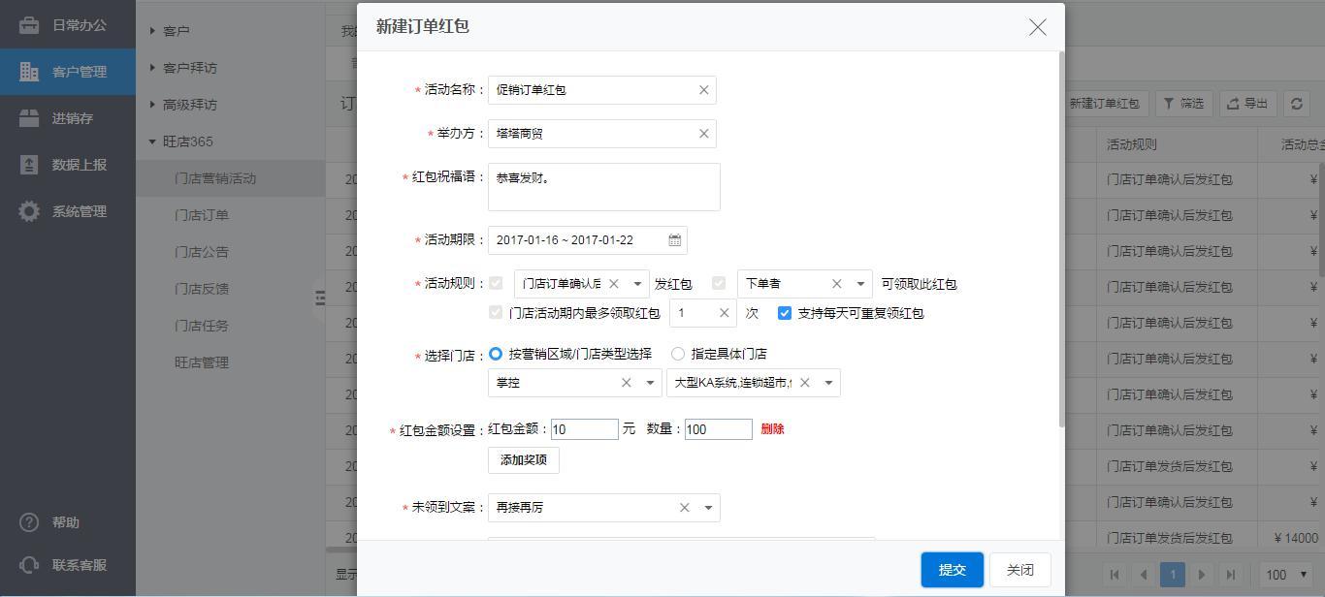
Task: Click the refresh icon in list toolbar
Action: (1296, 104)
